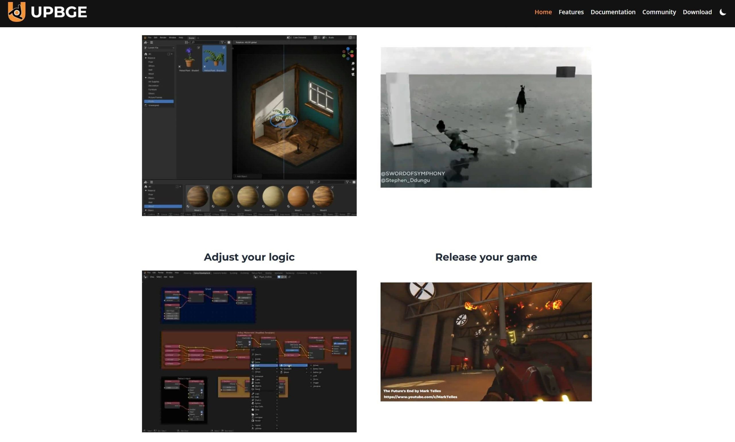This screenshot has height=442, width=735.
Task: Open the Current File library dropdown
Action: point(159,48)
